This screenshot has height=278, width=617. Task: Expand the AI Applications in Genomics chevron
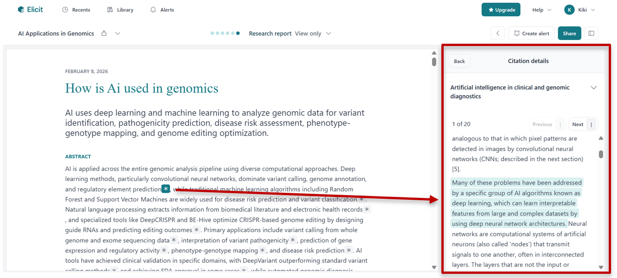point(118,33)
